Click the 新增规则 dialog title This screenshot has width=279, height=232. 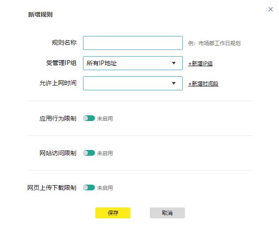(x=40, y=14)
